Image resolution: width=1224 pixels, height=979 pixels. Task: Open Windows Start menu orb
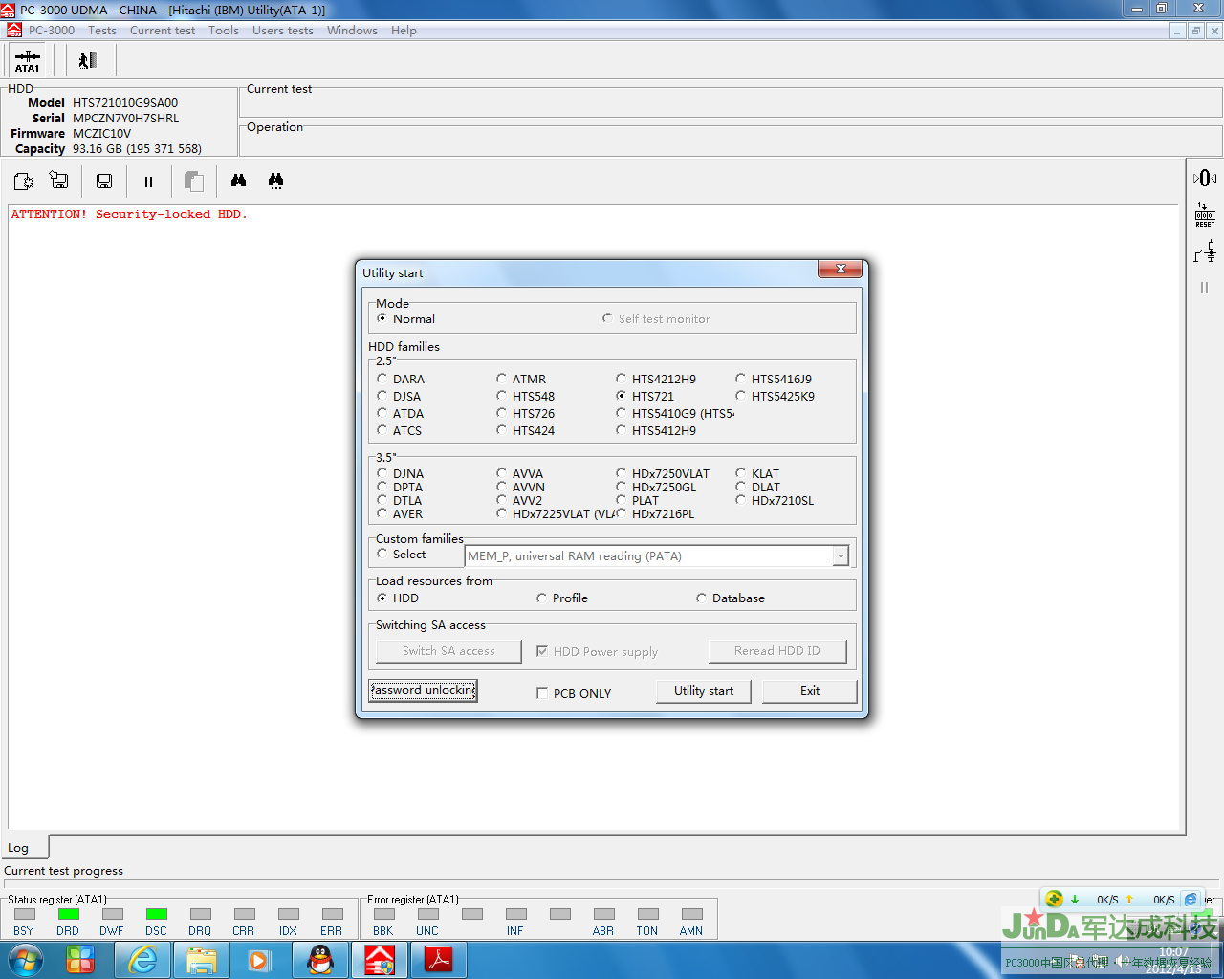26,960
